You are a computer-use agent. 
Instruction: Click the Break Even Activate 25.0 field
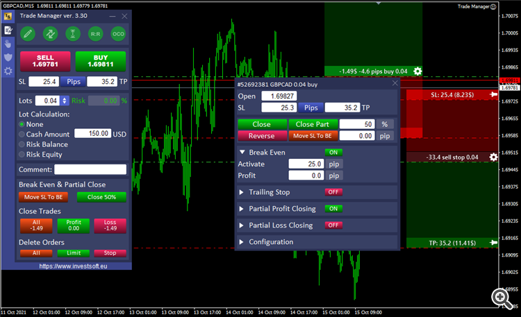coord(306,164)
